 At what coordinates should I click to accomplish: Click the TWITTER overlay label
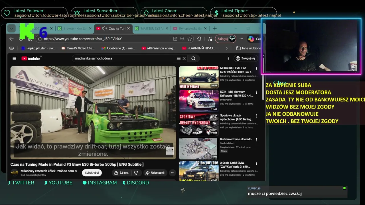[x=23, y=183]
